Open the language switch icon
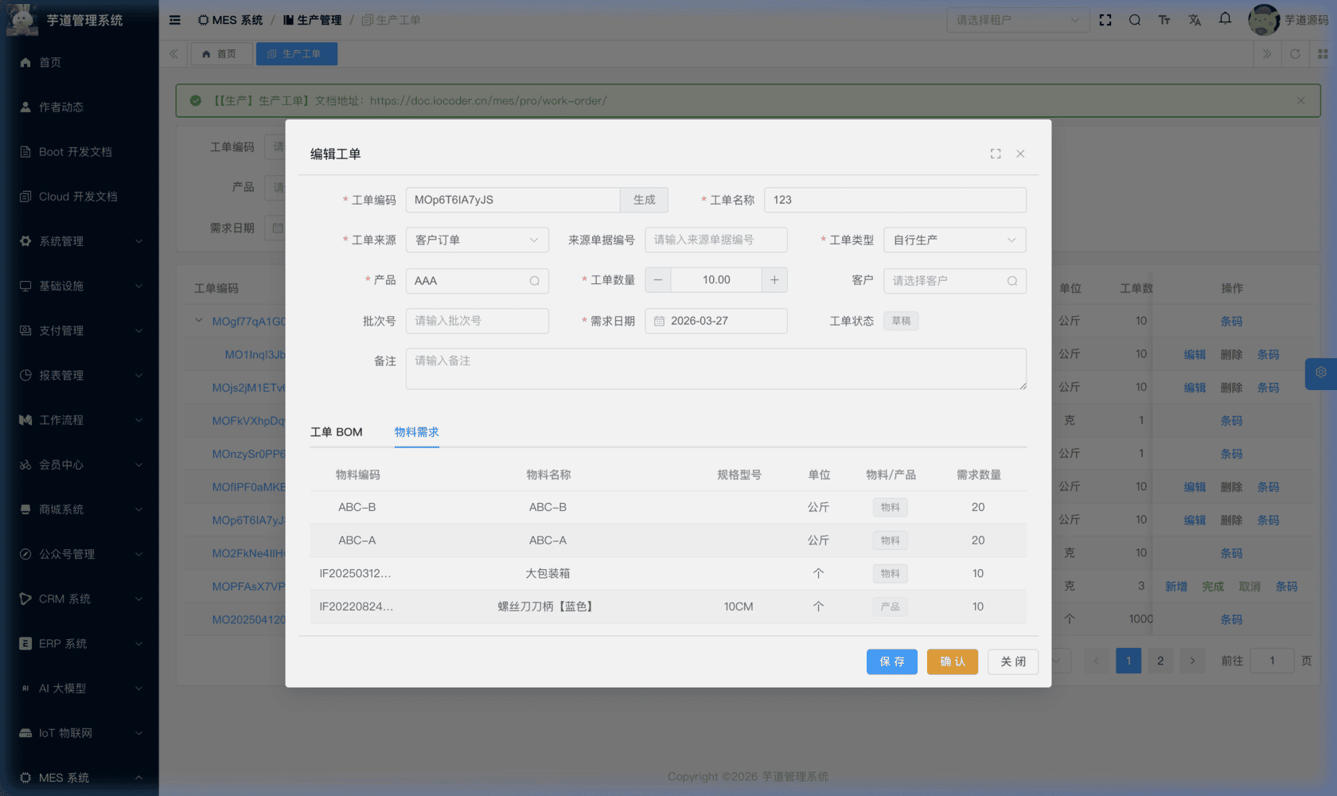This screenshot has width=1337, height=796. tap(1195, 19)
